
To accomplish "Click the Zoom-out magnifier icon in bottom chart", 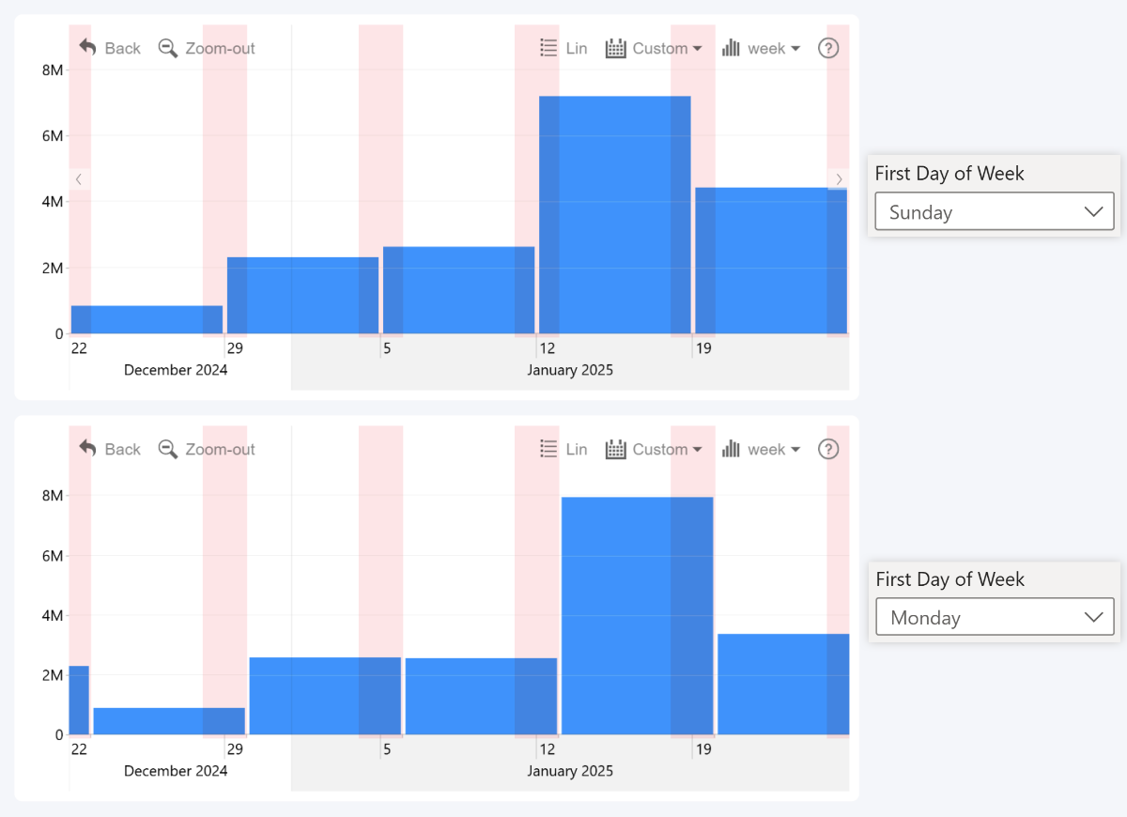I will pos(168,449).
